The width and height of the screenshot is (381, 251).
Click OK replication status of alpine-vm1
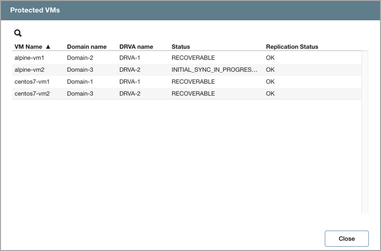tap(270, 58)
